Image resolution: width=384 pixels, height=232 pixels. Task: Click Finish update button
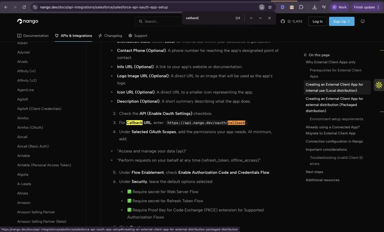point(367,7)
